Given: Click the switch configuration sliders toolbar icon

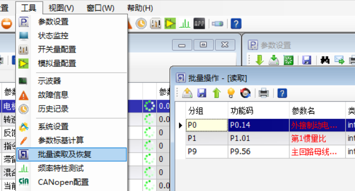Looking at the screenshot, I should (x=156, y=24).
